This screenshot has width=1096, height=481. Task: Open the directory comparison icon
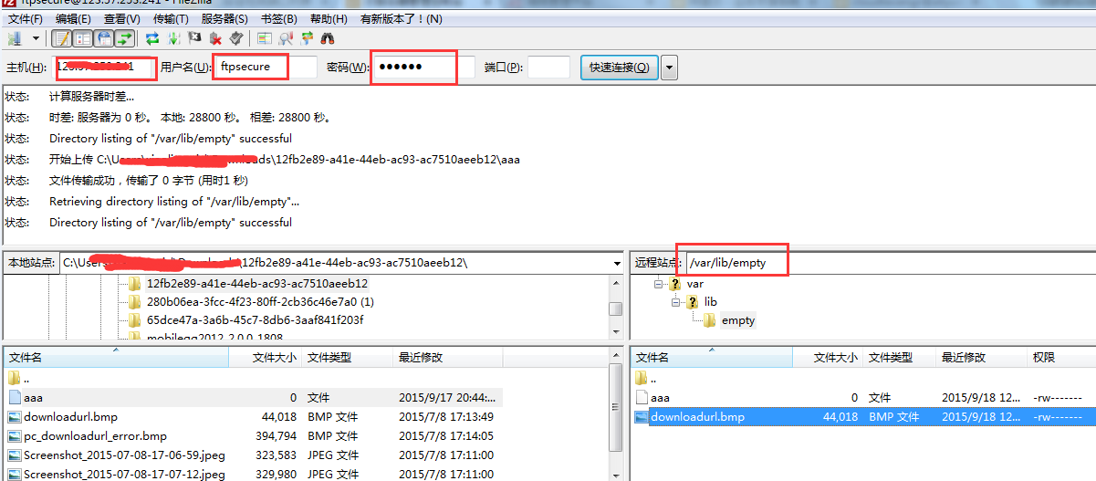(265, 38)
